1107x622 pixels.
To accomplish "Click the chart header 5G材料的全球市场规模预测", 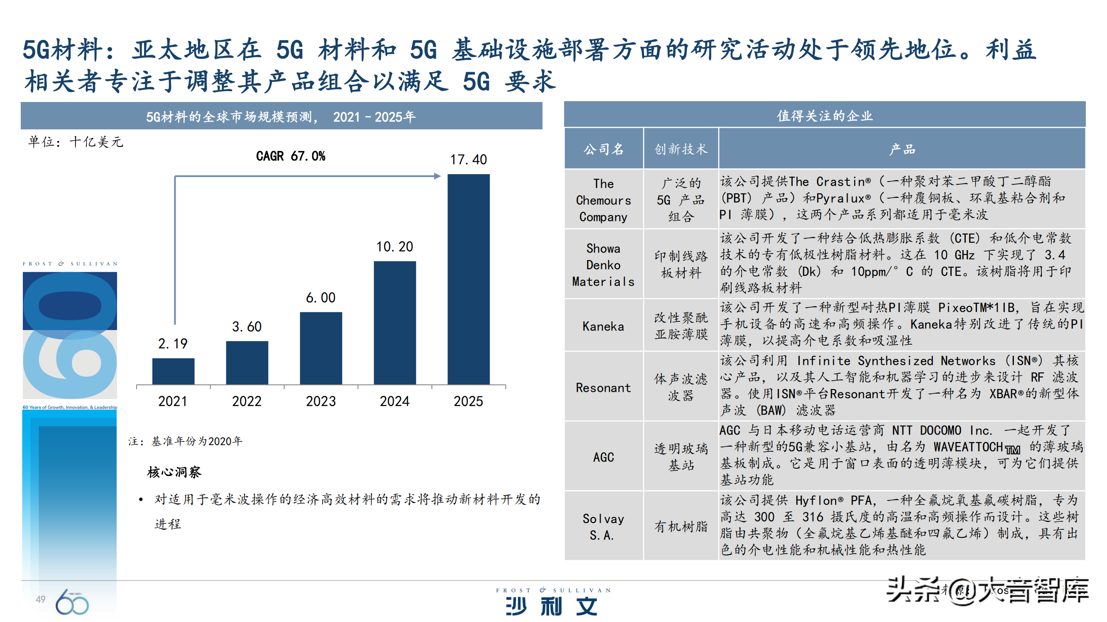I will click(281, 117).
